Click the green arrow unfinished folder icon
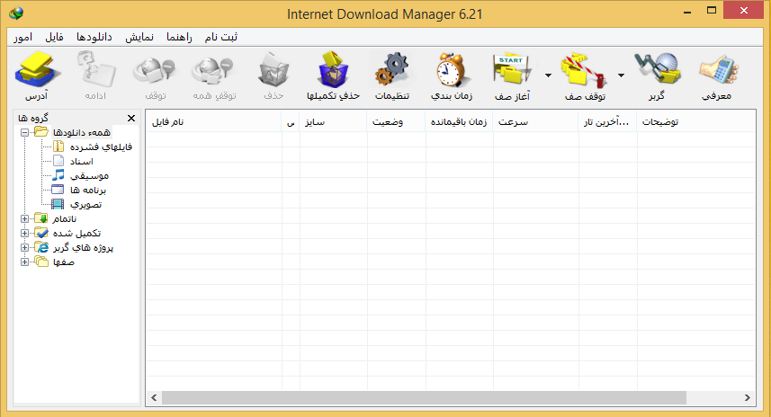Viewport: 771px width, 417px height. point(41,218)
